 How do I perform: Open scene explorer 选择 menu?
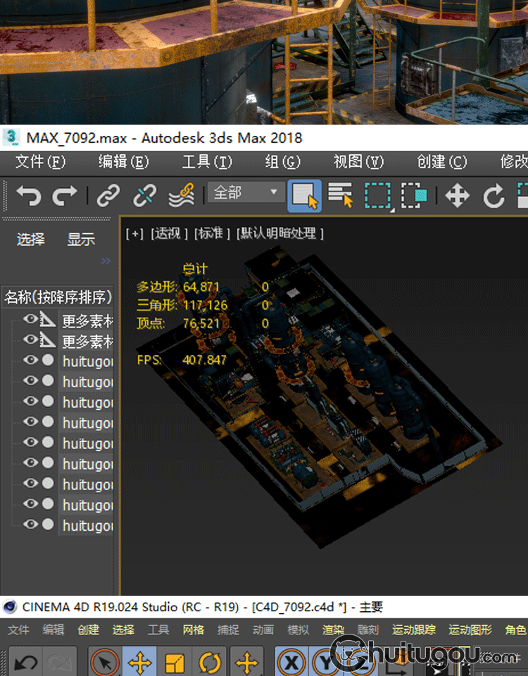tap(30, 239)
